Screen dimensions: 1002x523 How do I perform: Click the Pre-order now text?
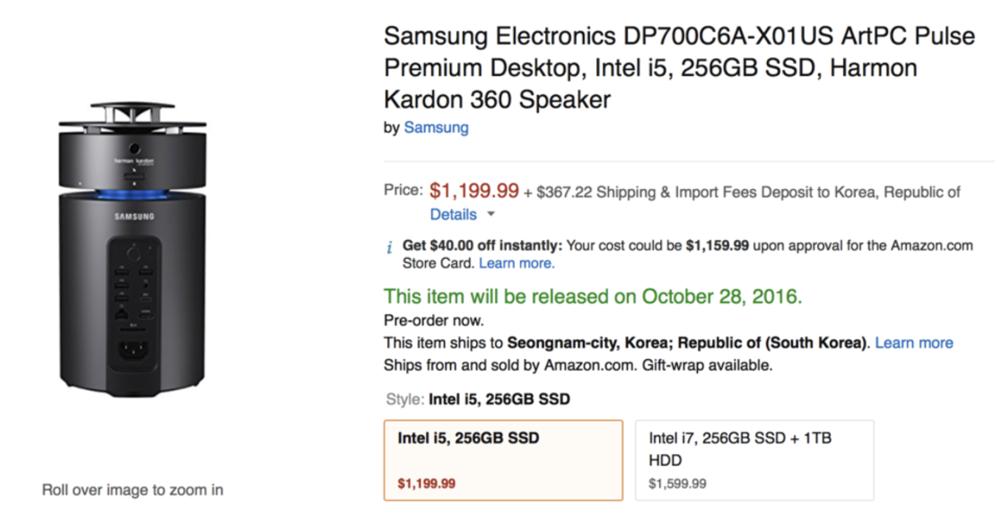click(x=433, y=321)
